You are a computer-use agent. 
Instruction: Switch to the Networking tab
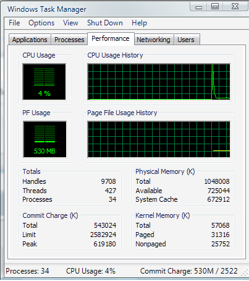(153, 40)
